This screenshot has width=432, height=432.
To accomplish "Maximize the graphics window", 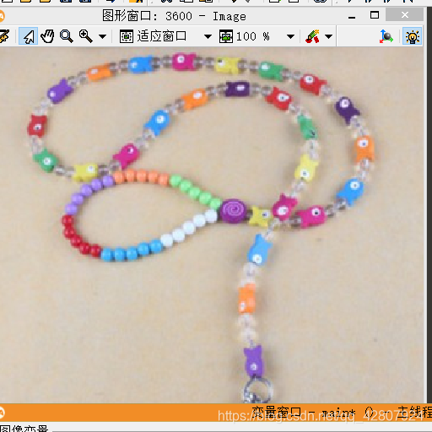I will pyautogui.click(x=375, y=15).
